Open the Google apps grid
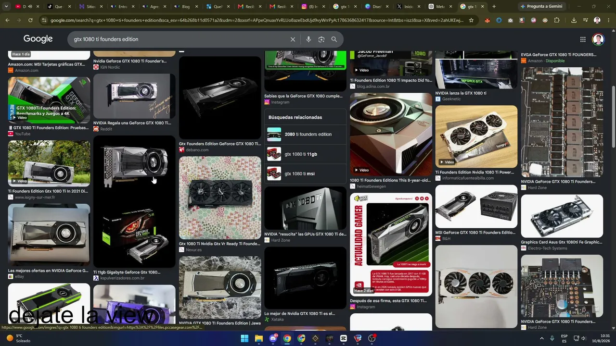The width and height of the screenshot is (616, 346). coord(583,39)
